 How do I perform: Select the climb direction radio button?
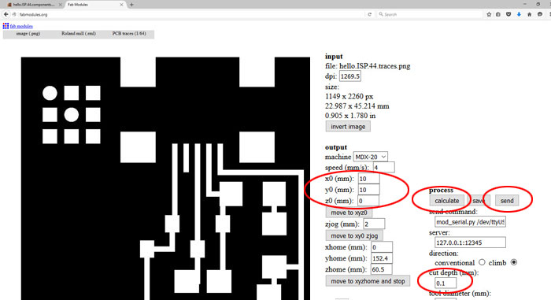[x=514, y=262]
